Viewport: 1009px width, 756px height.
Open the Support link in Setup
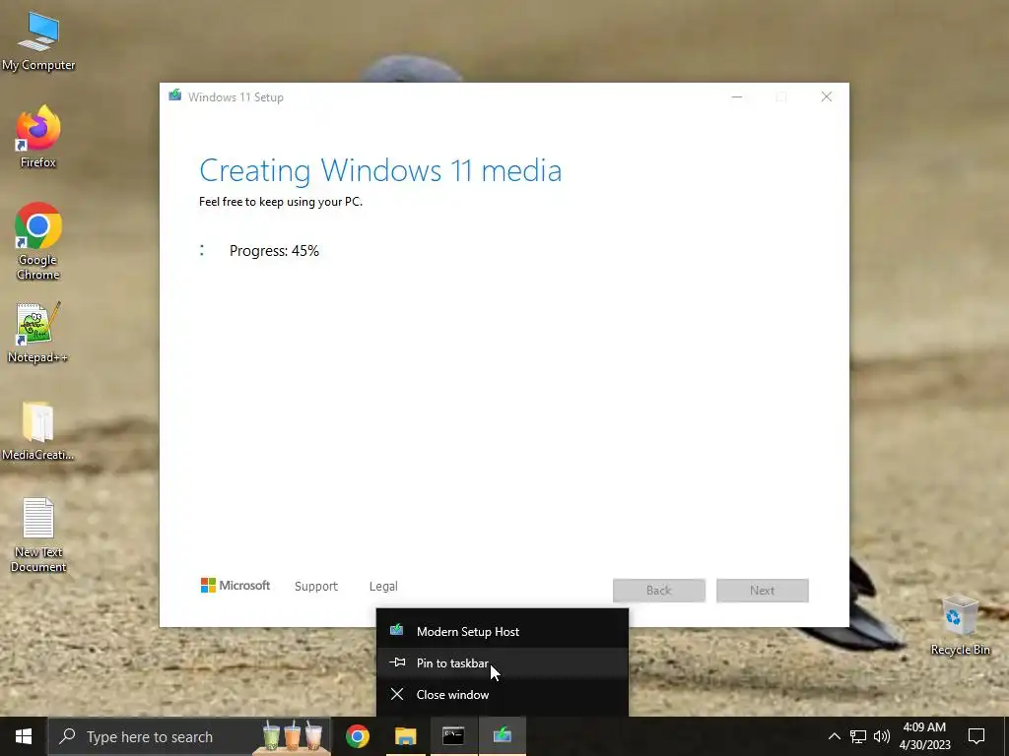[316, 587]
